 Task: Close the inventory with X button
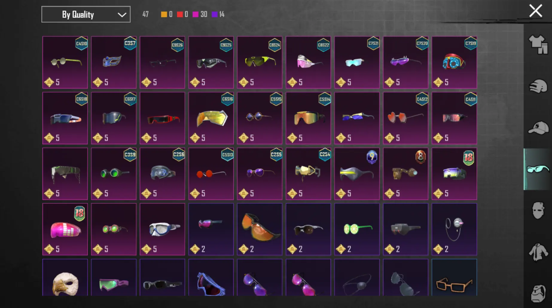pyautogui.click(x=535, y=11)
